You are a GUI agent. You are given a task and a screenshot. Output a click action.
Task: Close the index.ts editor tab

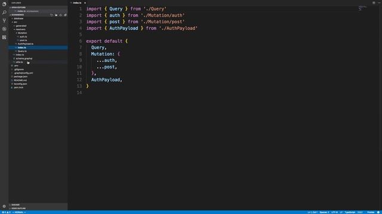85,3
